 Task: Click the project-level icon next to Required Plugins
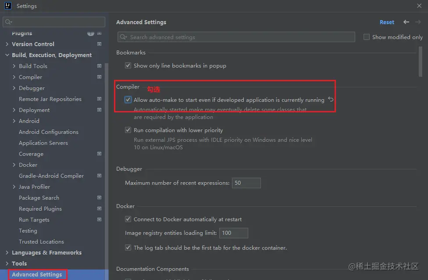click(x=100, y=209)
